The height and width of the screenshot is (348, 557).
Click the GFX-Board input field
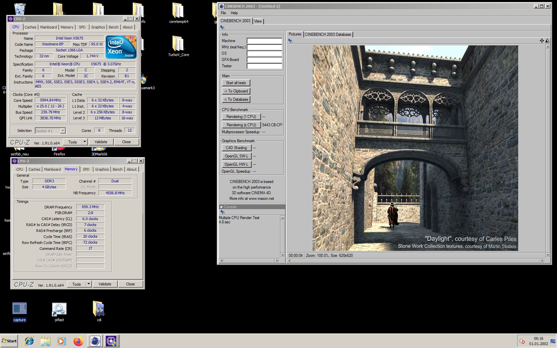pos(264,60)
